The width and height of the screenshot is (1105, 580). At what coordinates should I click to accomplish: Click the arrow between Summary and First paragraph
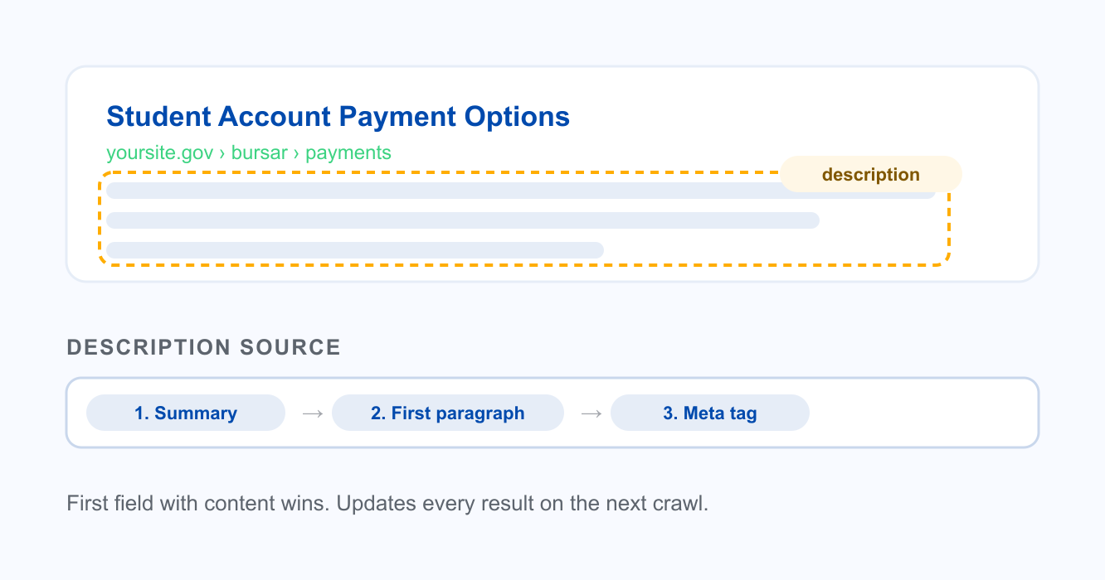(312, 413)
